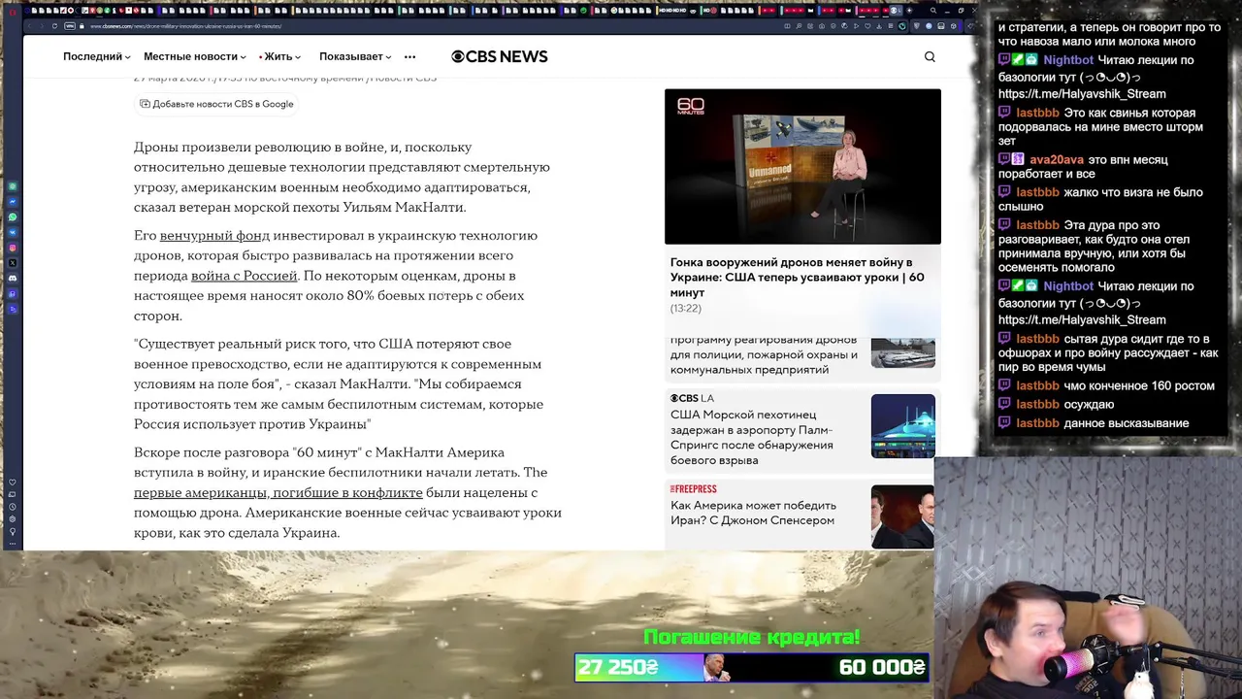Open the ChatGPT icon in Opera sidebar

(x=13, y=186)
